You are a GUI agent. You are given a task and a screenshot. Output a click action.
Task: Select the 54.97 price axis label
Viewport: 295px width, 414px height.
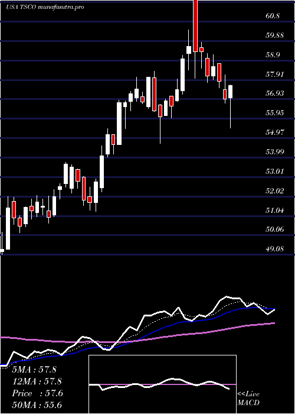tap(275, 132)
